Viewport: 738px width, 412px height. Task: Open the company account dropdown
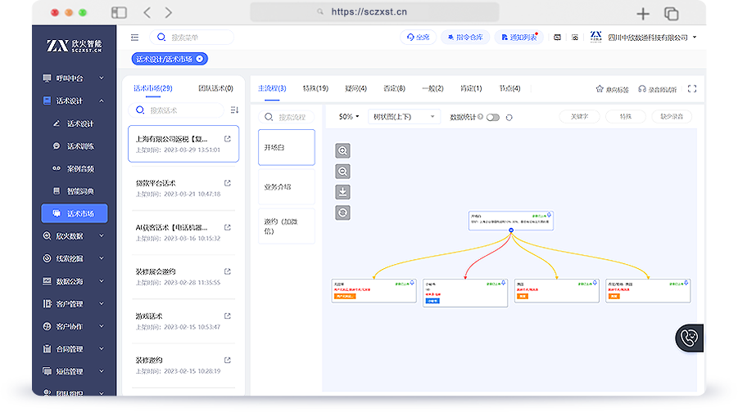(x=694, y=38)
